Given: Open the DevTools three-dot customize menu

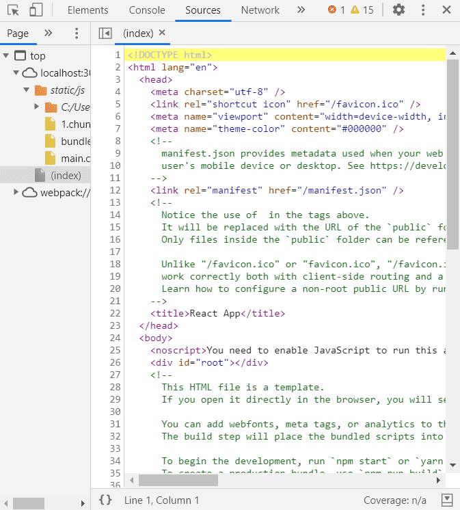Looking at the screenshot, I should pyautogui.click(x=423, y=10).
